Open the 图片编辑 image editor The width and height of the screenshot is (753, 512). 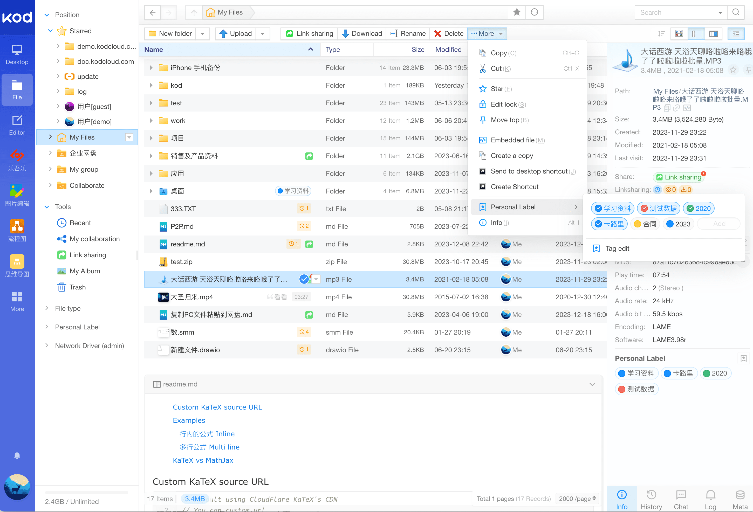(17, 194)
